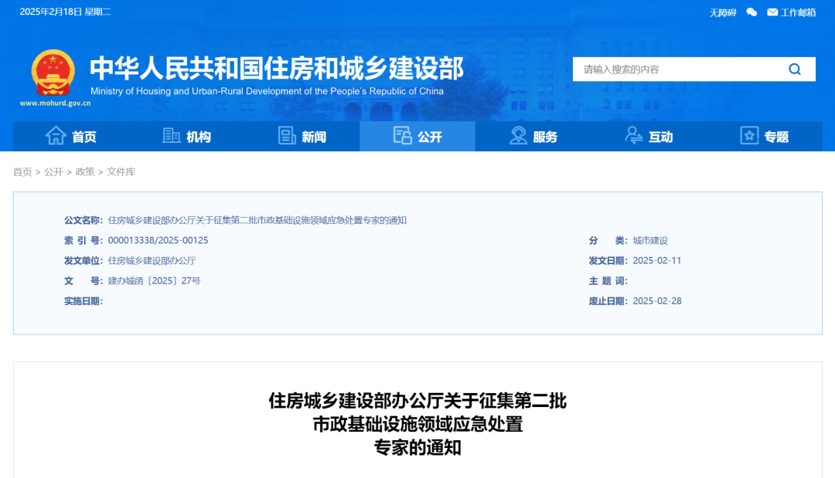Click the national emblem logo
Image resolution: width=835 pixels, height=478 pixels.
[53, 73]
